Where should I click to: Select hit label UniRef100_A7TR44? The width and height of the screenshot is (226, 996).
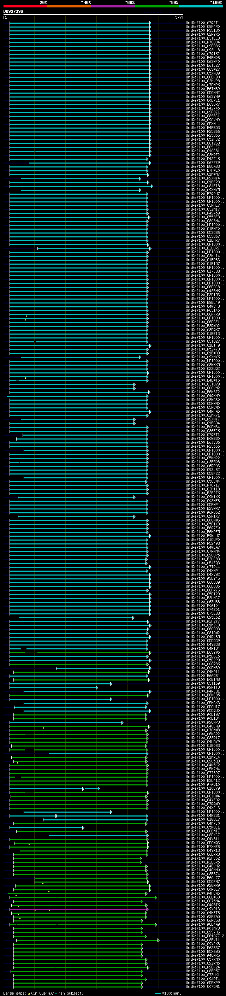point(203,567)
